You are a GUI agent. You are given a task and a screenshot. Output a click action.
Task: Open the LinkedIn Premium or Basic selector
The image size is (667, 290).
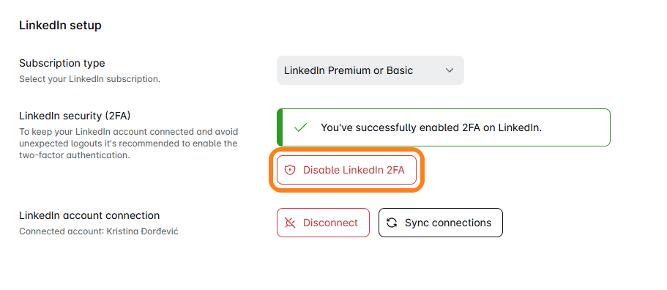pyautogui.click(x=370, y=70)
